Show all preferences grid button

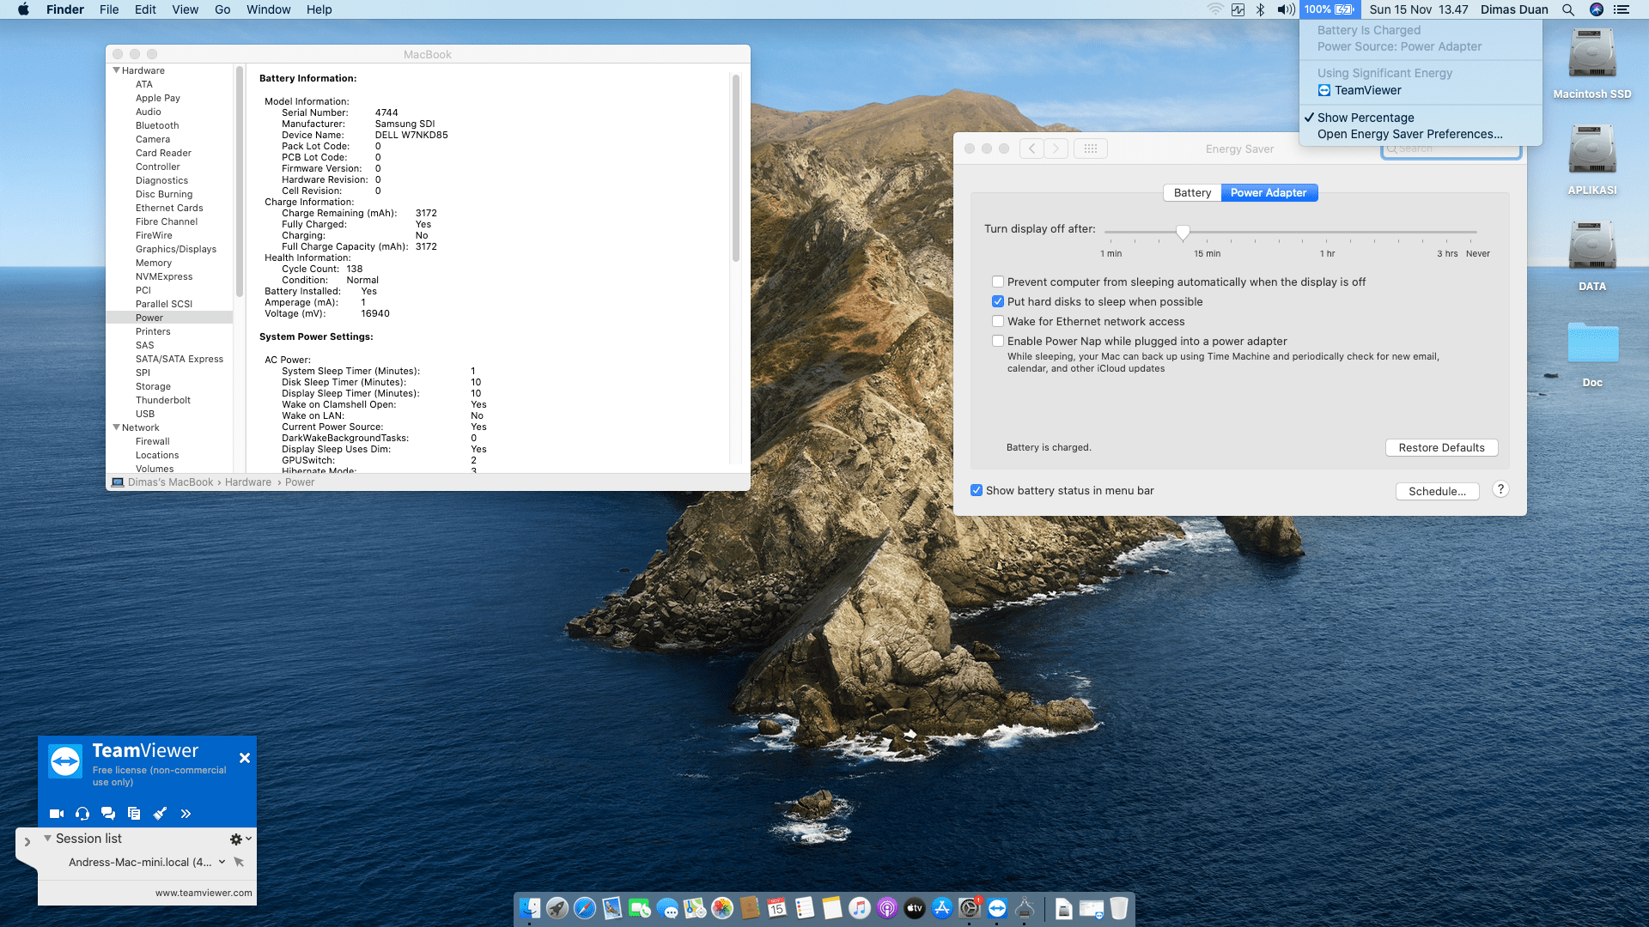point(1091,148)
